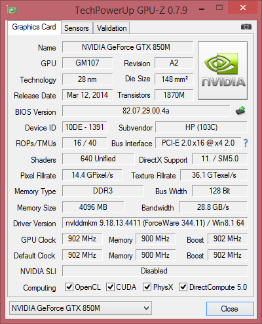Viewport: 262px width, 324px height.
Task: Click the NVIDIA logo image
Action: click(223, 70)
